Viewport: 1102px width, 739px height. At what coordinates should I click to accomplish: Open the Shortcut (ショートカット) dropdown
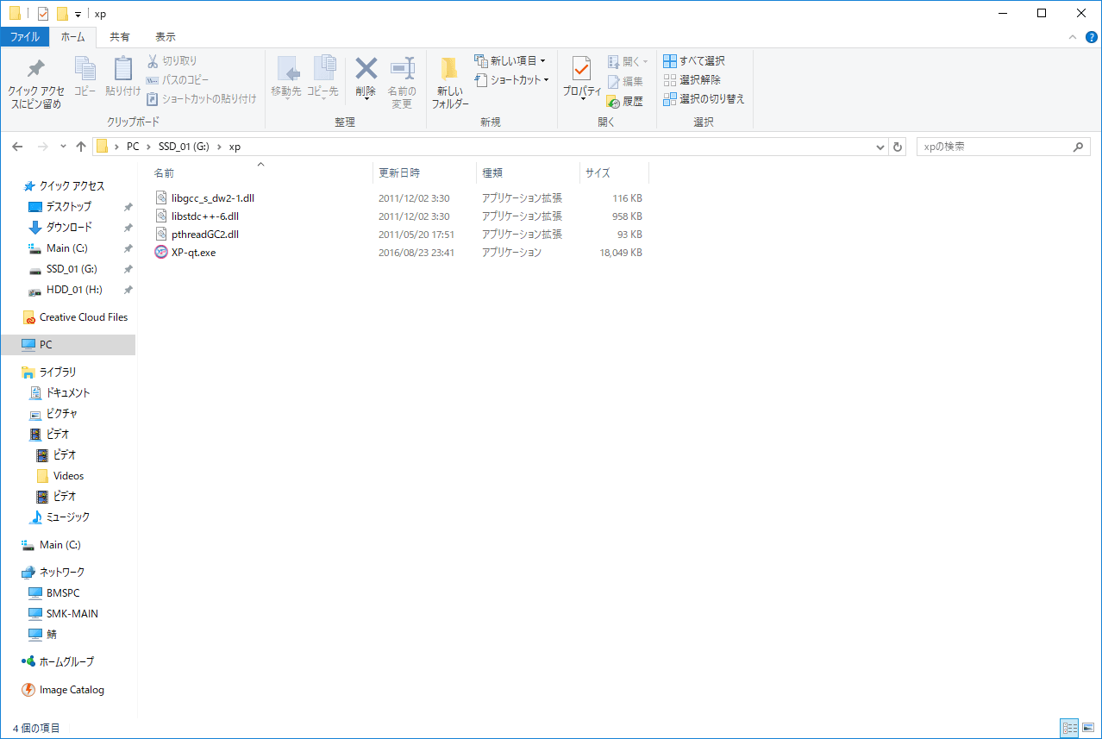tap(513, 79)
